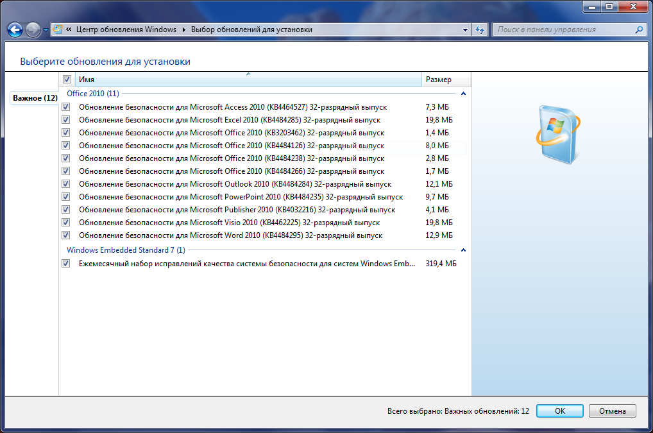The image size is (653, 433).
Task: Uncheck the PowerPoint 2010 KB4484235 update
Action: (66, 197)
